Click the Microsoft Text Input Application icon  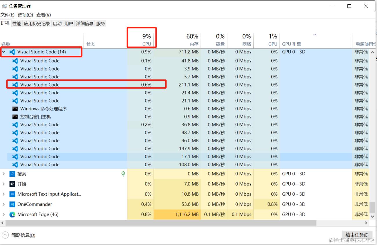12,194
